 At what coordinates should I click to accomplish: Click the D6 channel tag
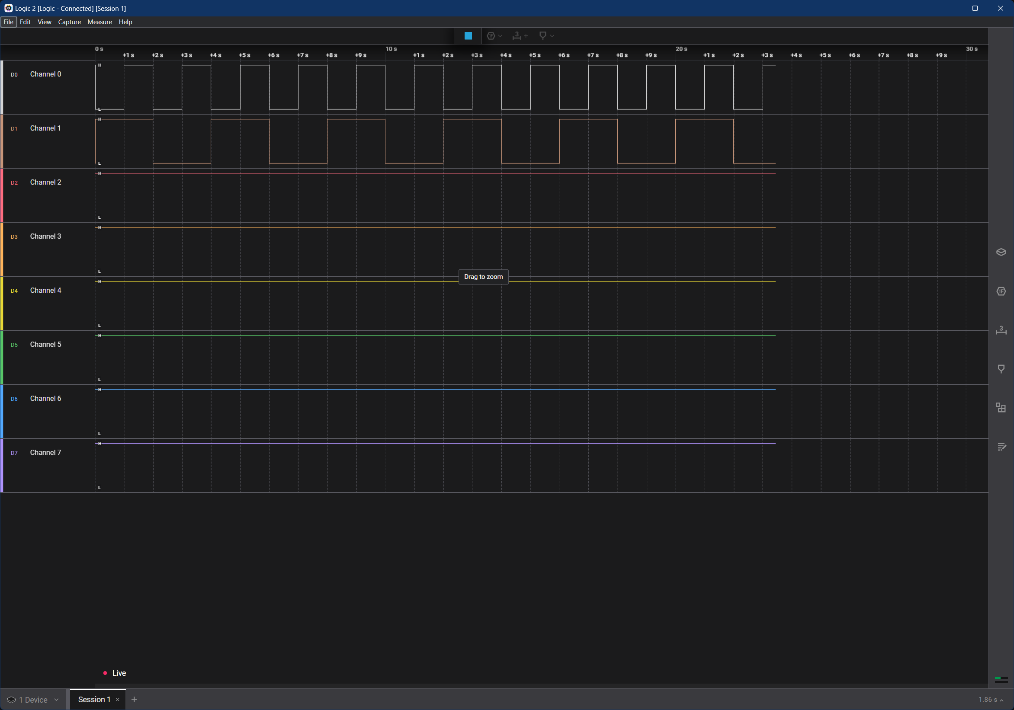(x=14, y=399)
